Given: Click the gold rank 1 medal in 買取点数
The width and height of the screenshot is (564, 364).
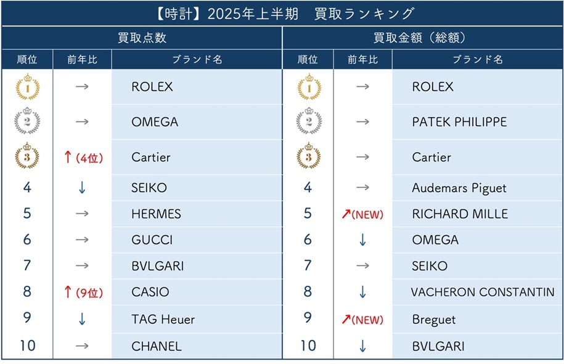Looking at the screenshot, I should click(x=28, y=87).
